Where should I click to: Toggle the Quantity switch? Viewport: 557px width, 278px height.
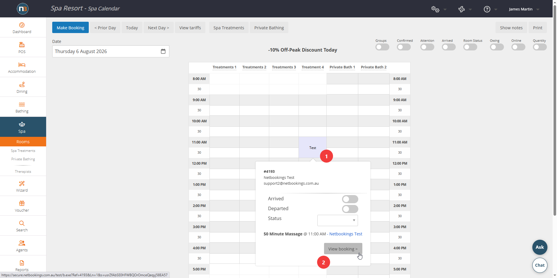[x=540, y=47]
